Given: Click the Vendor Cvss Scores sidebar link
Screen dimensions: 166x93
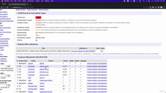Looking at the screenshot, I should [5, 28].
